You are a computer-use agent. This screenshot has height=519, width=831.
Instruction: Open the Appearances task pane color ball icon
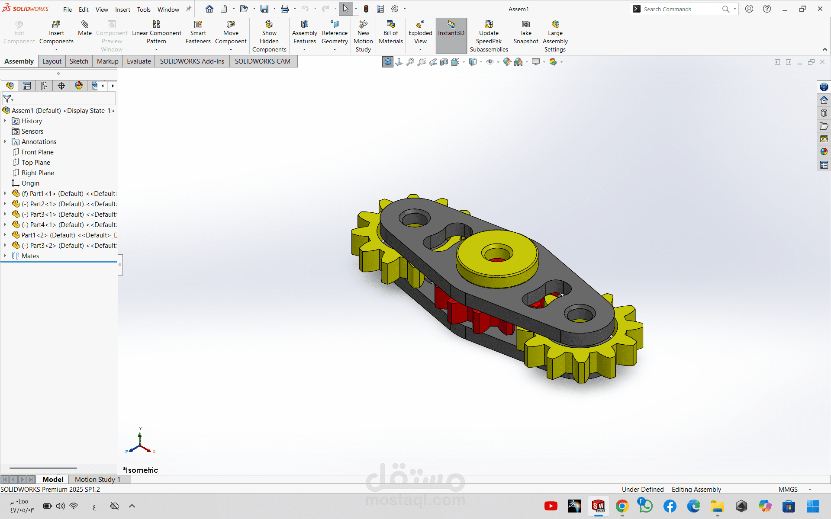(824, 152)
